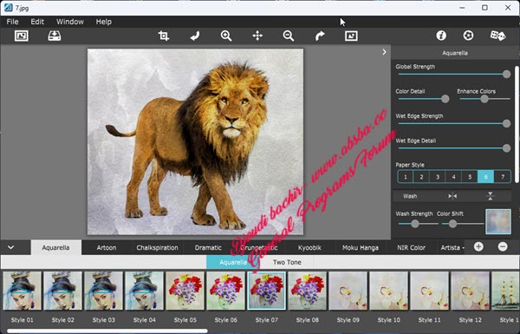Zoom out using the magnifier minus icon
Viewport: 520px width, 334px height.
pos(289,36)
